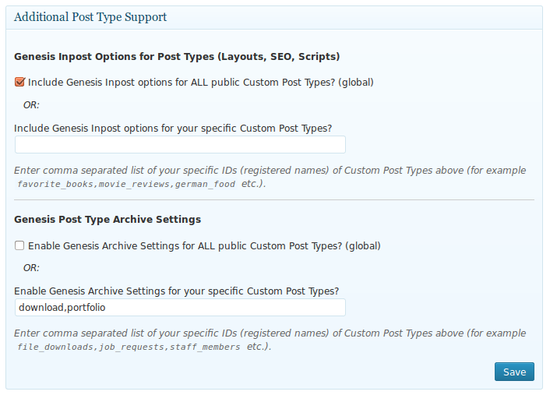550x395 pixels.
Task: Click example code favorite_books,movie_reviews,german_food
Action: (126, 184)
